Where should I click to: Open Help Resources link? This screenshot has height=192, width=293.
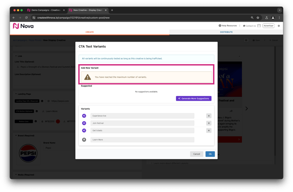(x=228, y=26)
